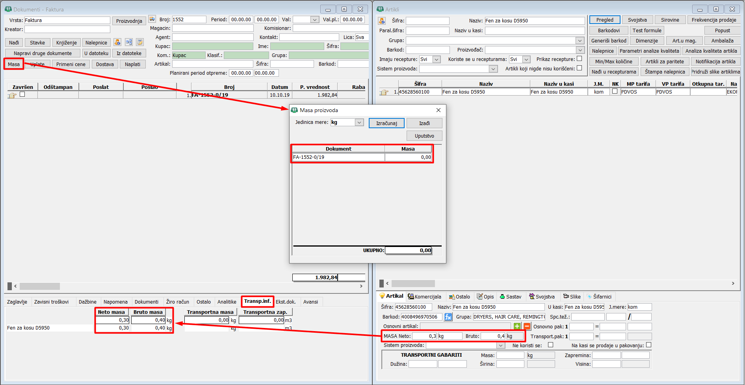Check the Ne koristi se checkbox
This screenshot has height=385, width=745.
550,345
